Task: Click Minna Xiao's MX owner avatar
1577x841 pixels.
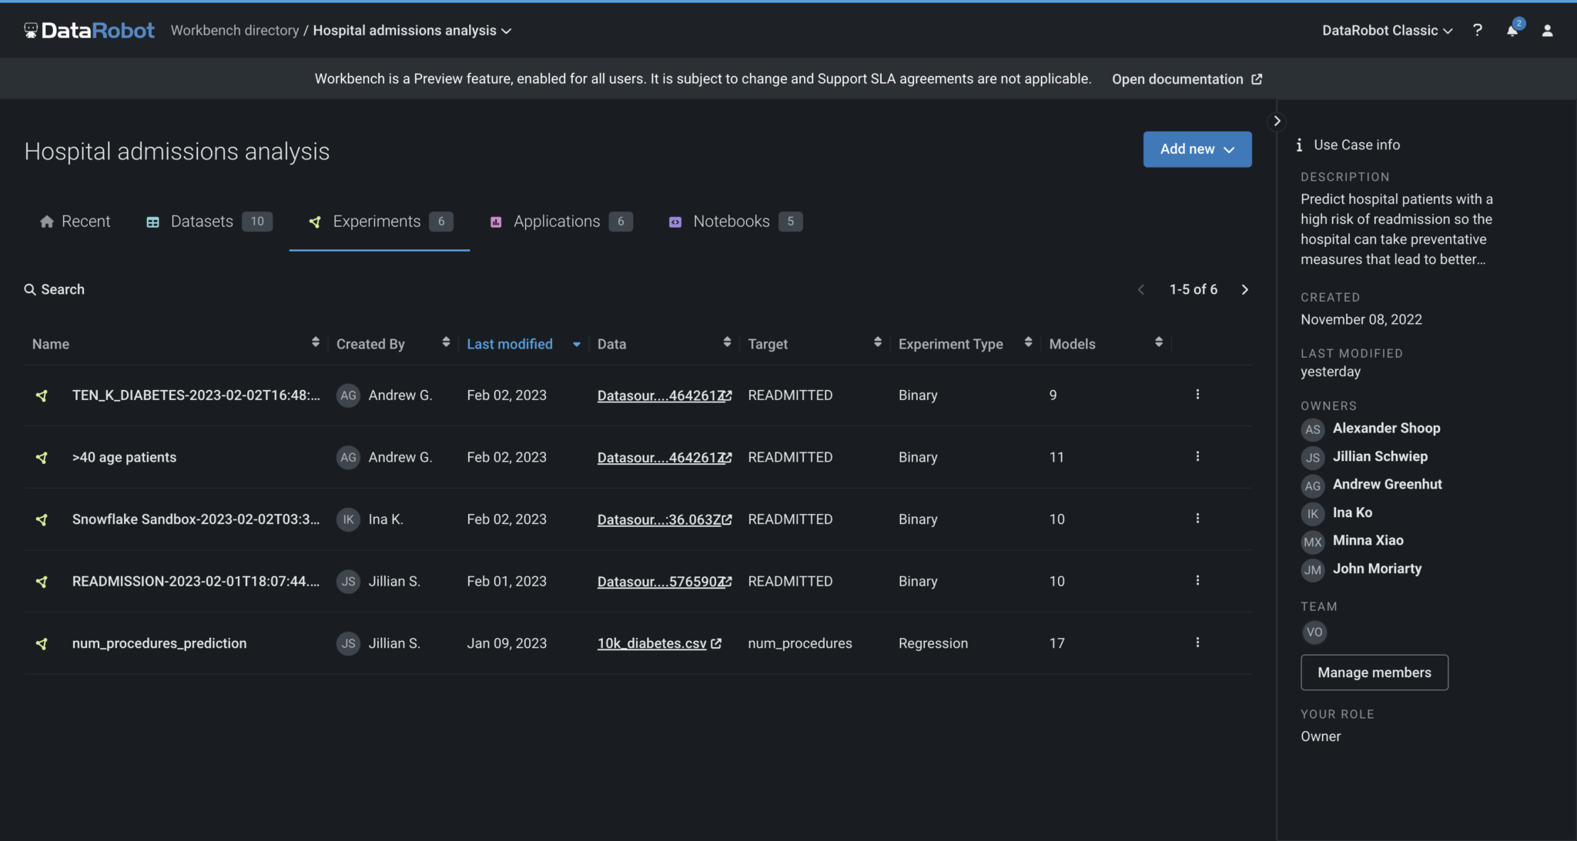Action: (1313, 542)
